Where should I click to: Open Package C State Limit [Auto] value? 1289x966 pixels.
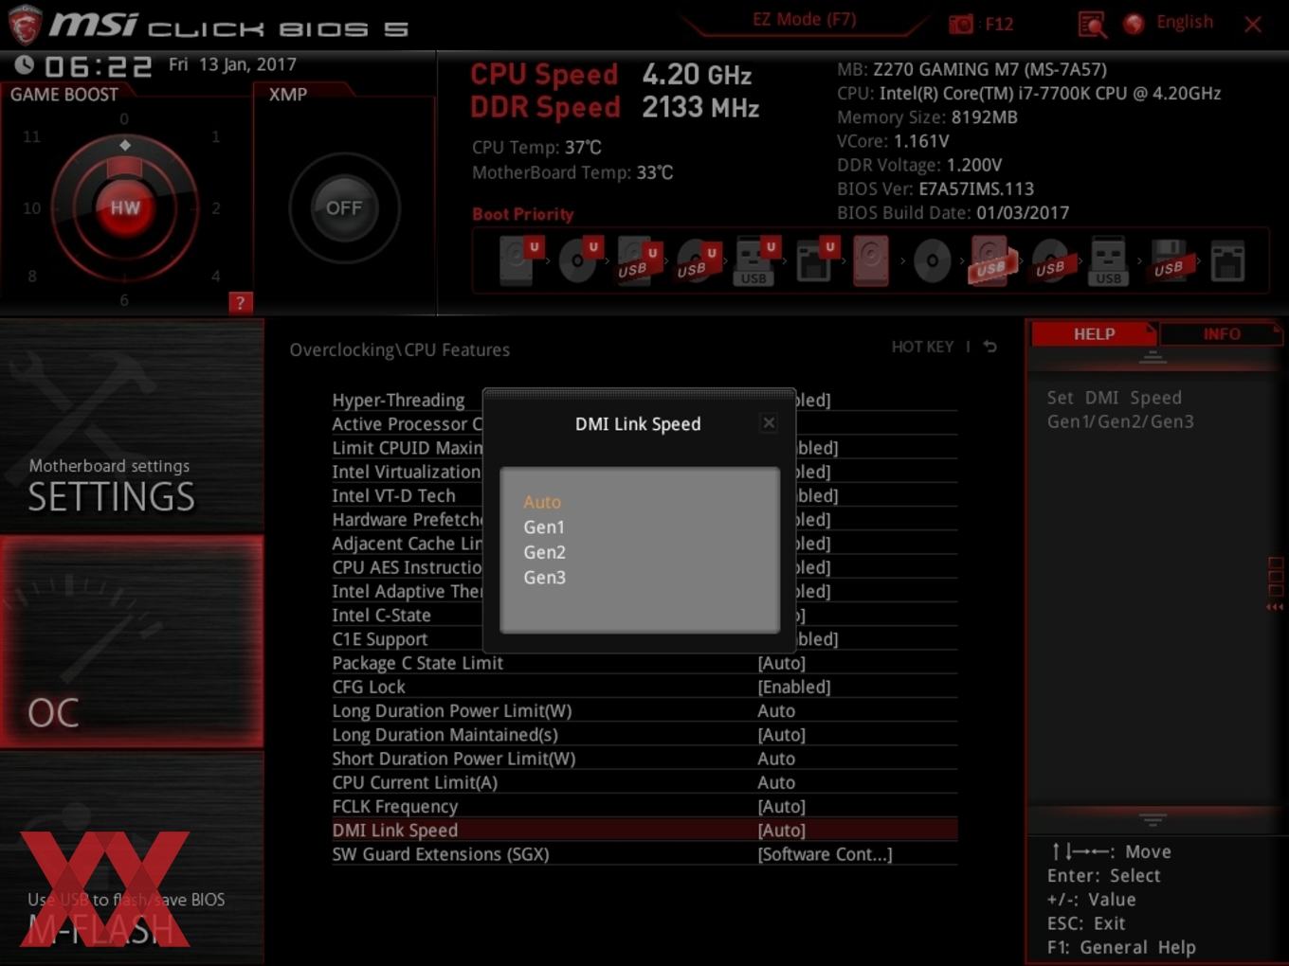[781, 663]
